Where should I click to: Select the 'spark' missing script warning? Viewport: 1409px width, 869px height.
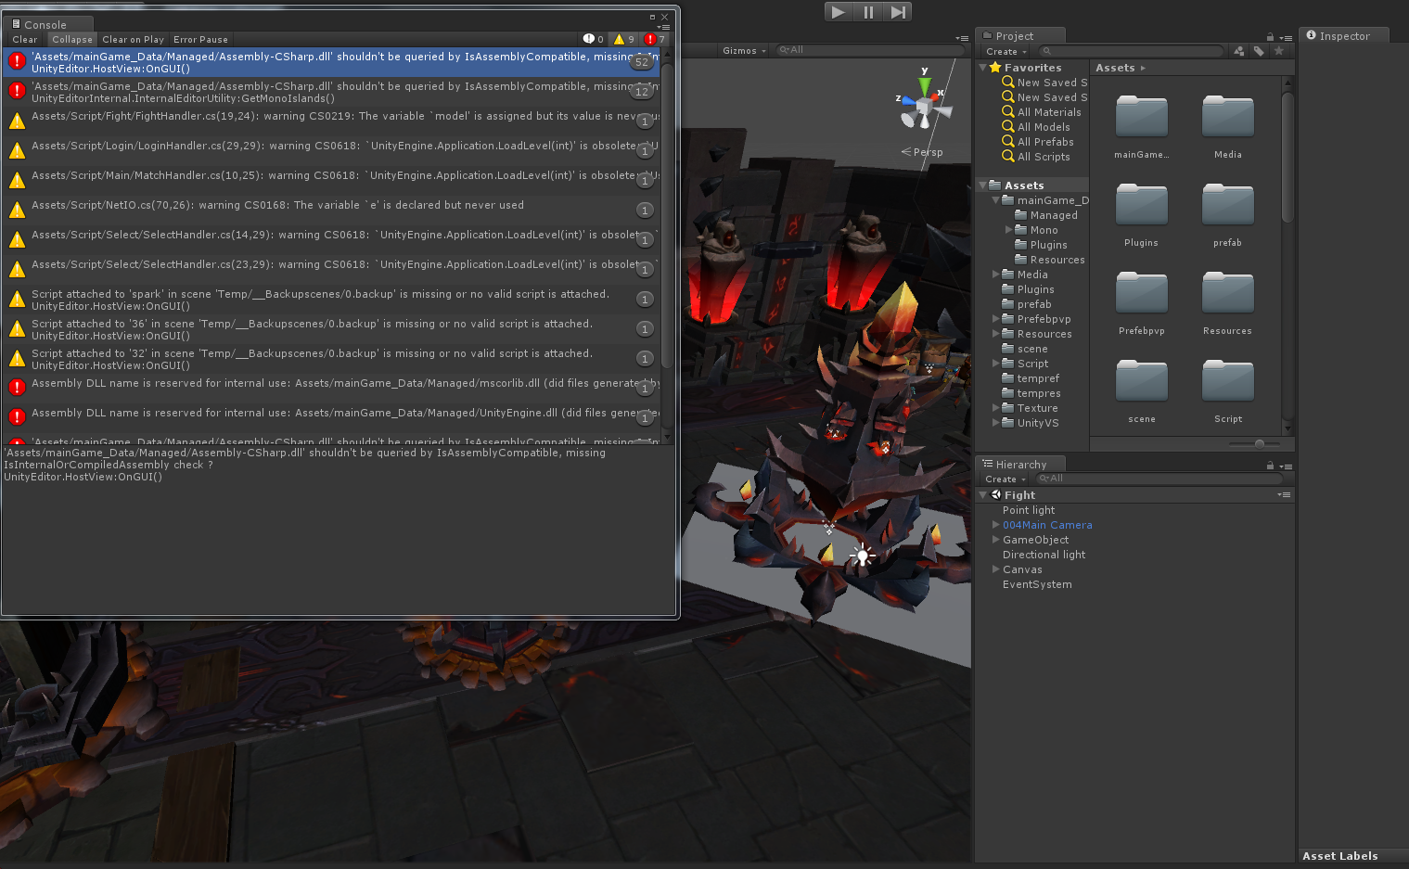coord(332,299)
